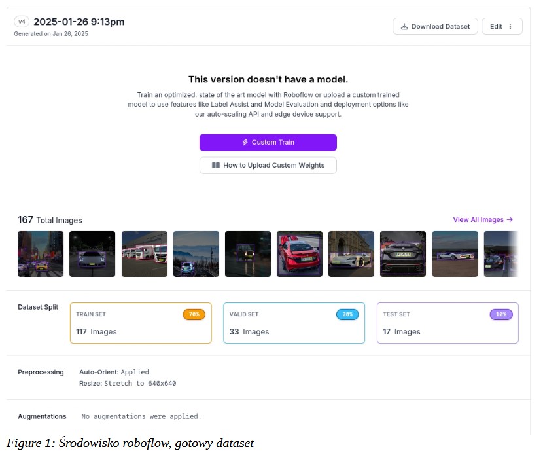Click the download icon on Download Dataset button

[x=404, y=26]
